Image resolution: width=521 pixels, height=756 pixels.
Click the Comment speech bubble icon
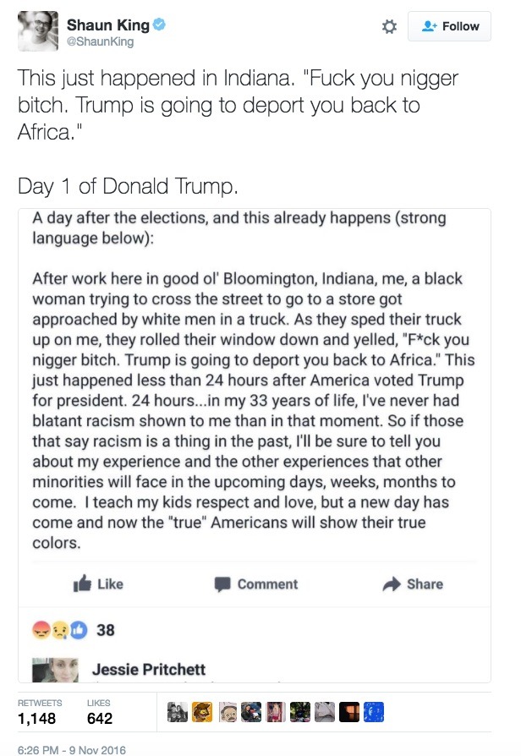[222, 583]
